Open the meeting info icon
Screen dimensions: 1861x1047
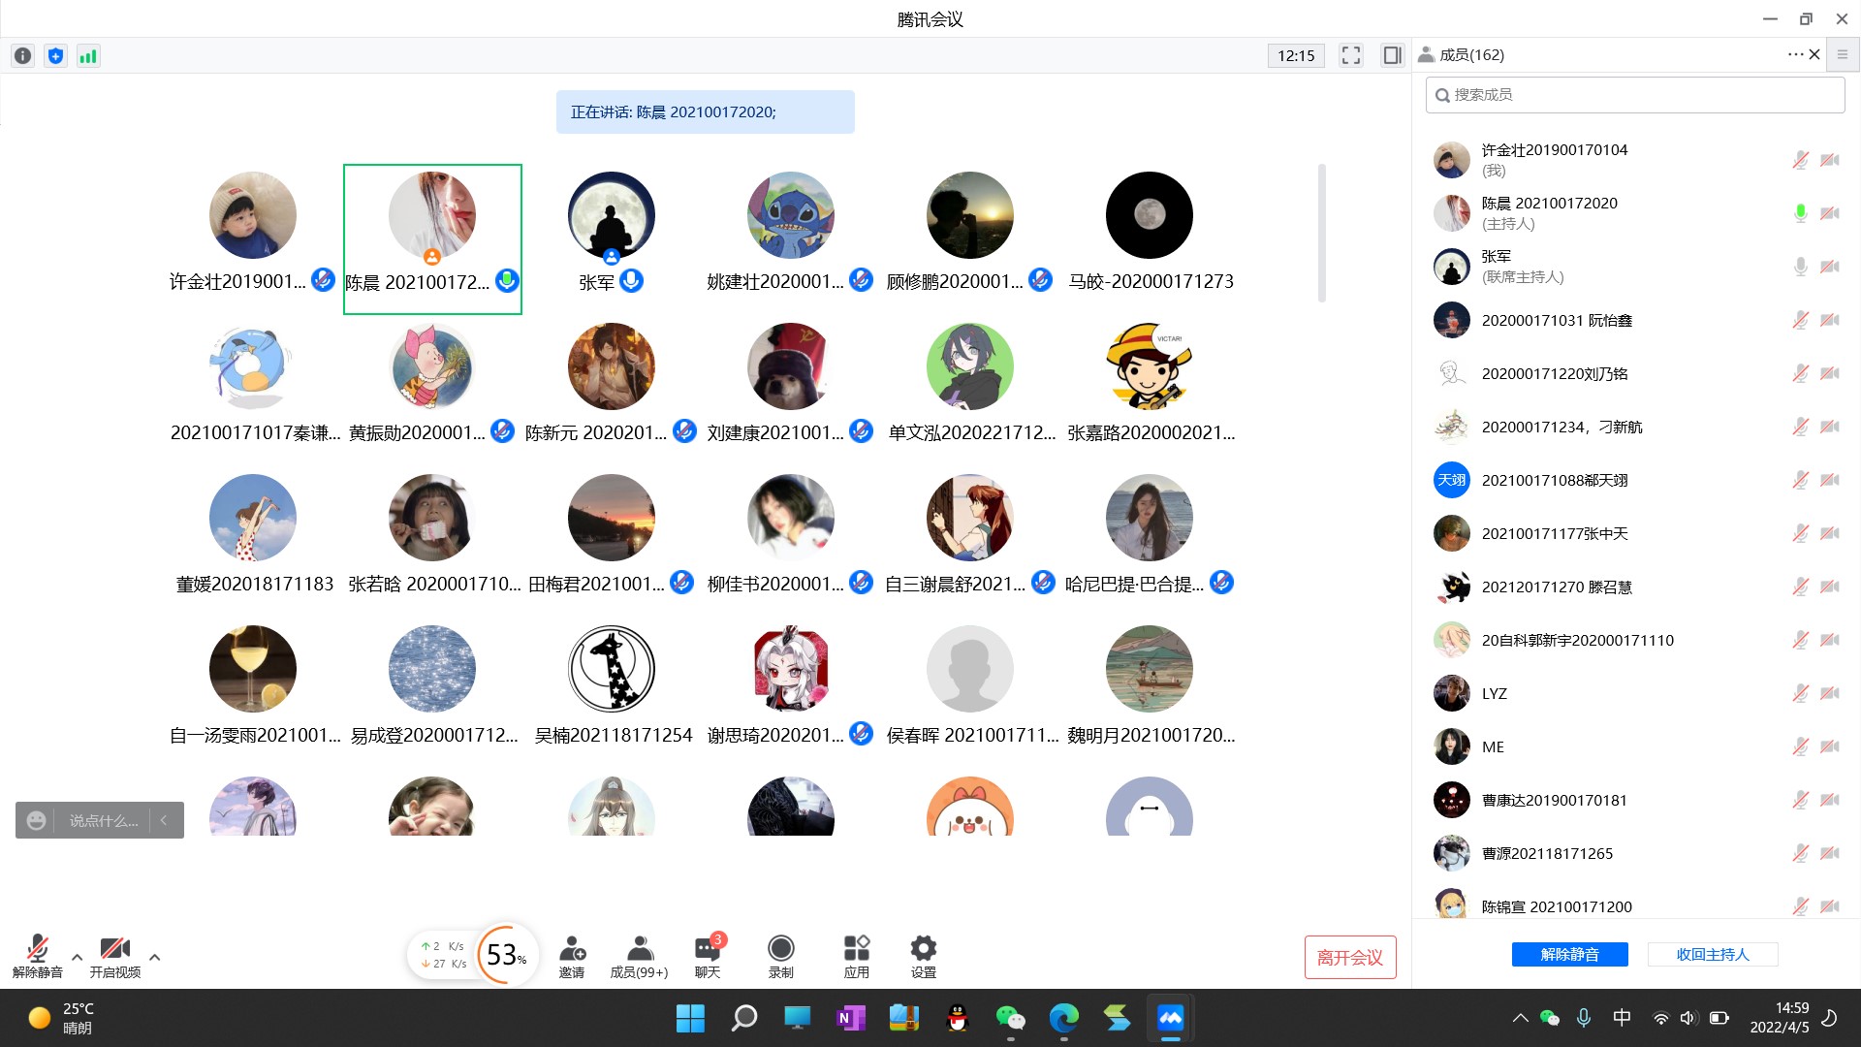click(23, 56)
